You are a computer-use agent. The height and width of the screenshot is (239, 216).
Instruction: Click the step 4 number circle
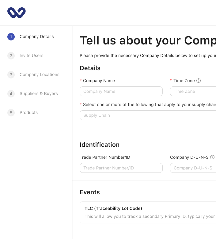click(11, 94)
